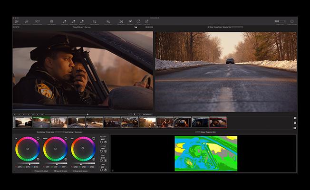Select the green-highlighted second shot thumbnail
Image resolution: width=310 pixels, height=190 pixels.
tap(41, 122)
